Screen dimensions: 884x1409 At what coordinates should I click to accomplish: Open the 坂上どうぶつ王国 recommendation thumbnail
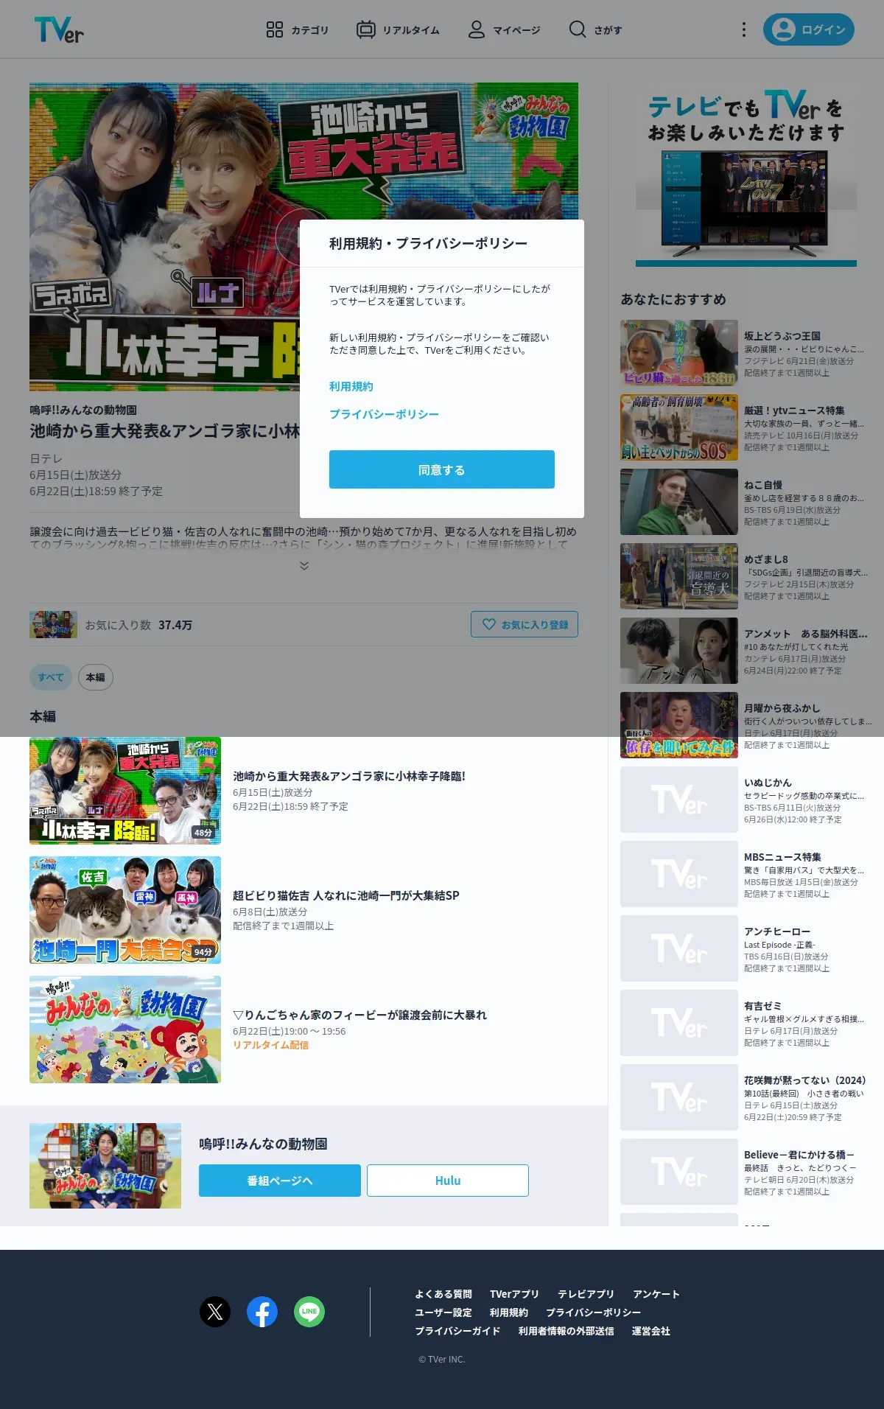tap(679, 353)
